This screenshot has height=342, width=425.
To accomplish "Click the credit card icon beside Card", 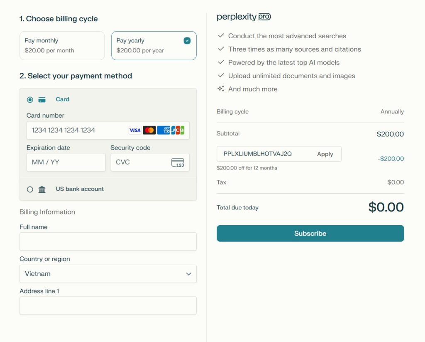I will [x=42, y=100].
